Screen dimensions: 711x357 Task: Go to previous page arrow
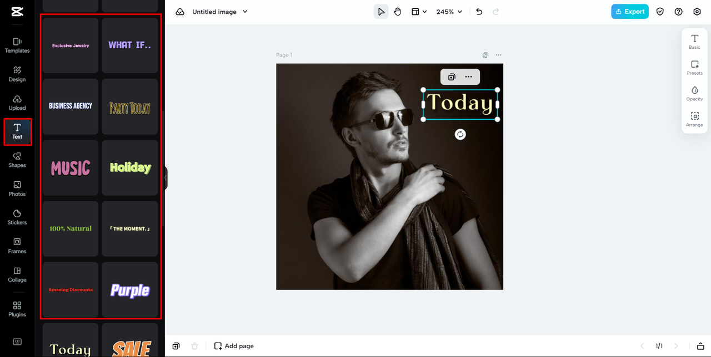click(x=643, y=346)
